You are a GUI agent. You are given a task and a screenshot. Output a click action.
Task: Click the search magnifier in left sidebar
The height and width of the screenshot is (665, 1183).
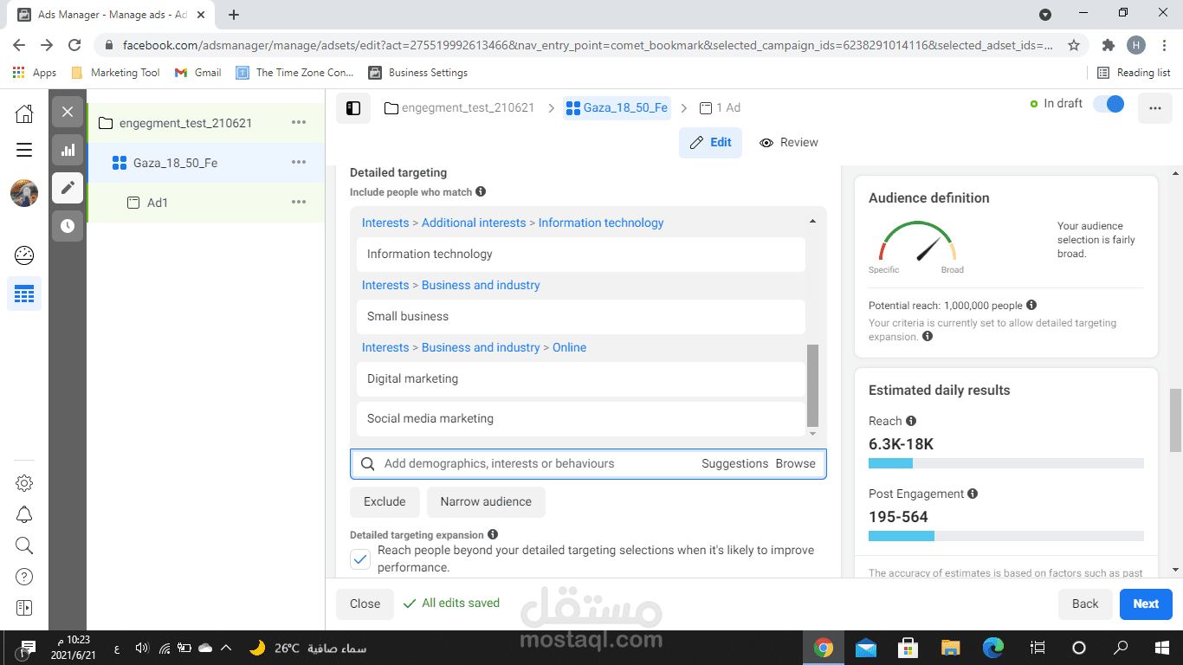coord(24,546)
